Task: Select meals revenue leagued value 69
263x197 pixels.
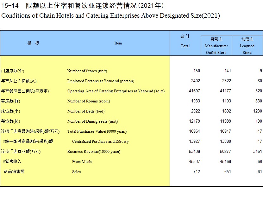Action: click(260, 161)
